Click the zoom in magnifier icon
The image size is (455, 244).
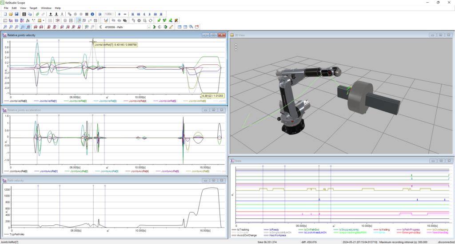[x=5, y=27]
